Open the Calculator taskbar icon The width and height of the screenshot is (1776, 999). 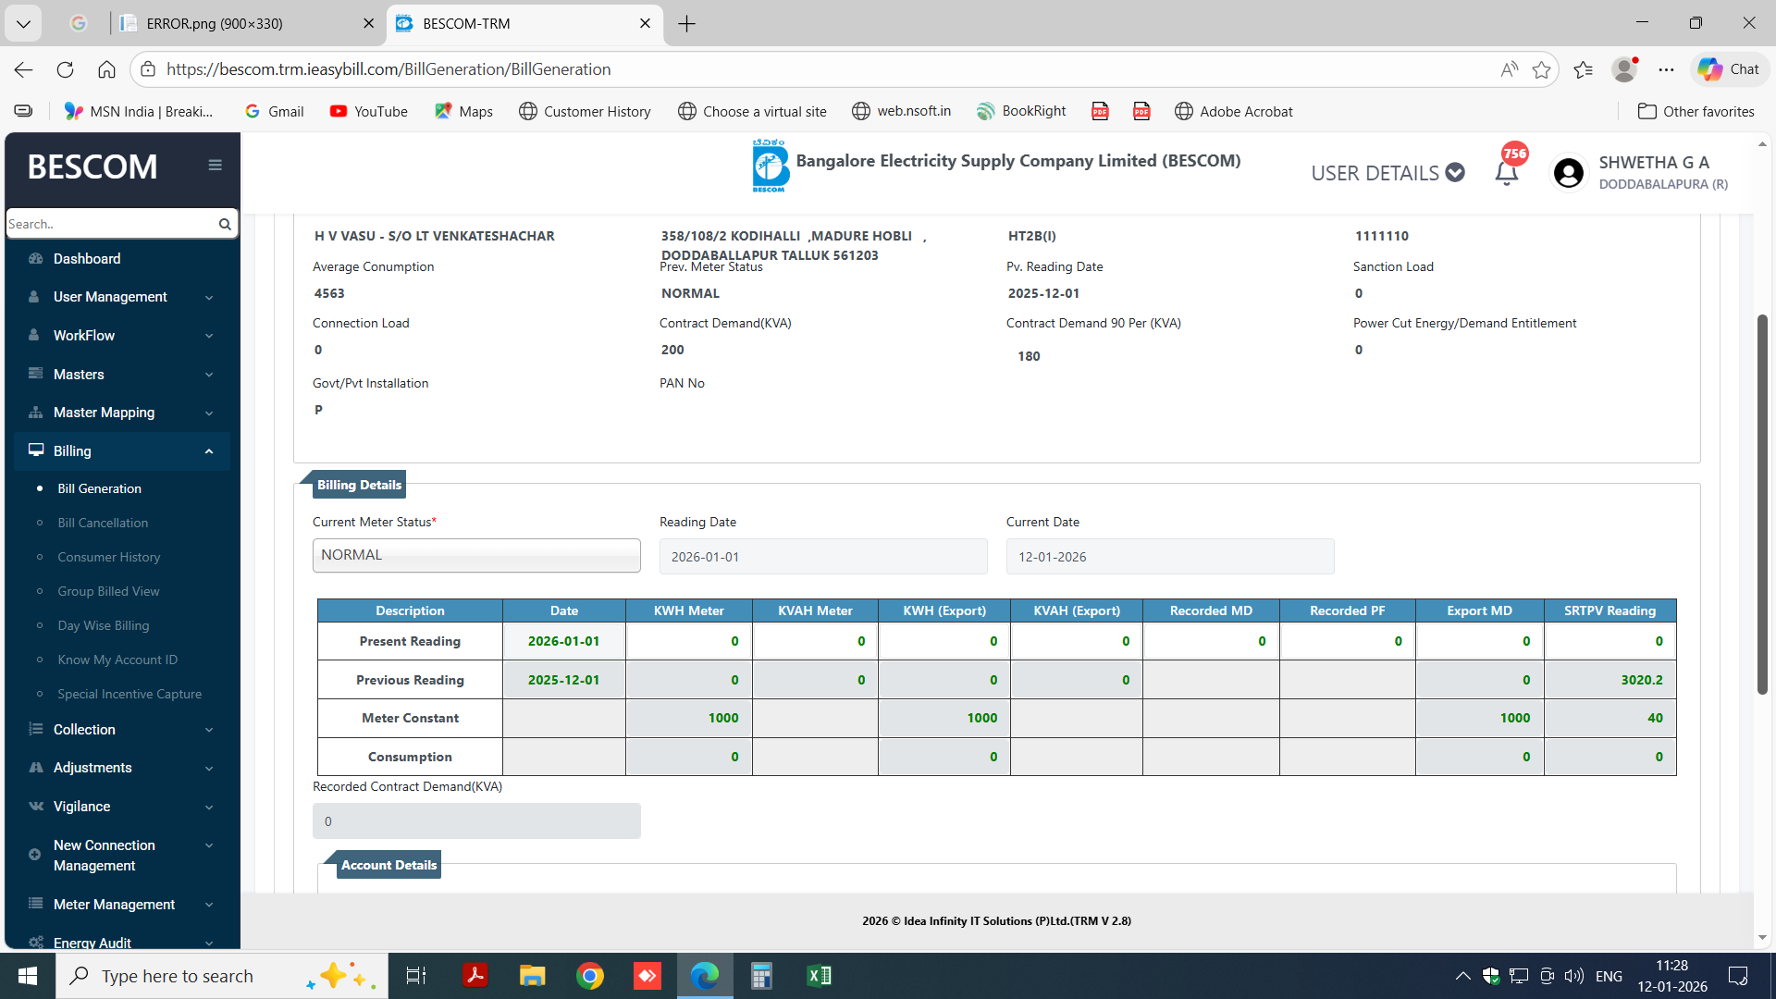761,976
